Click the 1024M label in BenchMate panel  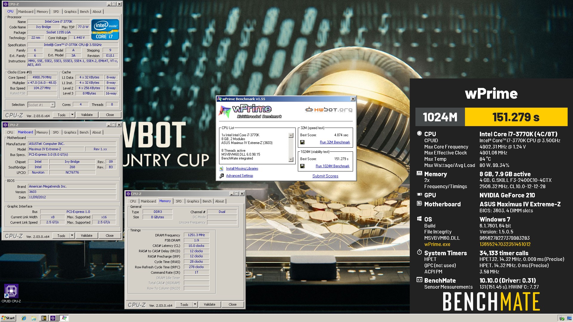[440, 117]
